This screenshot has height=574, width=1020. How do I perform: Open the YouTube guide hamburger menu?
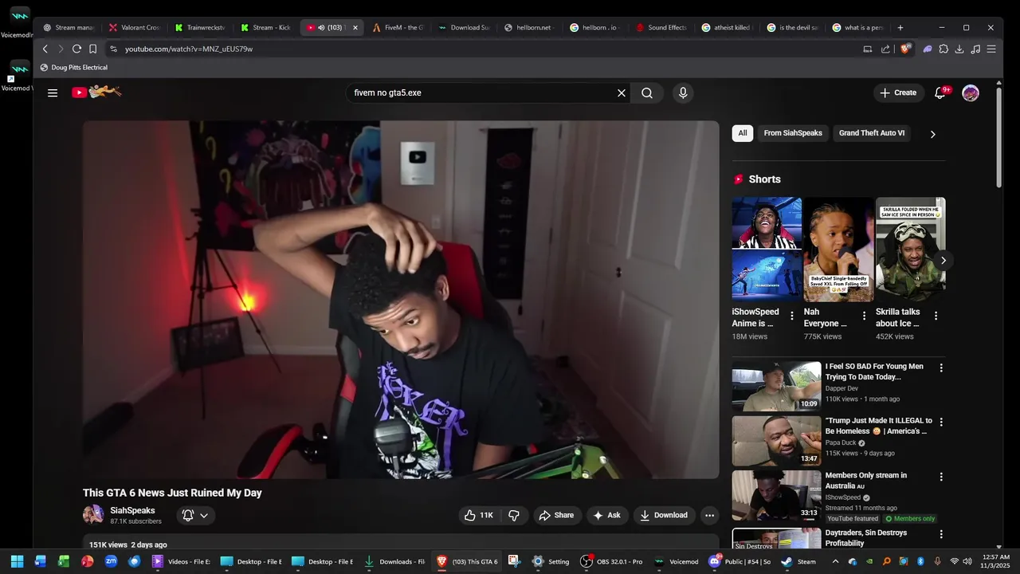pyautogui.click(x=53, y=92)
